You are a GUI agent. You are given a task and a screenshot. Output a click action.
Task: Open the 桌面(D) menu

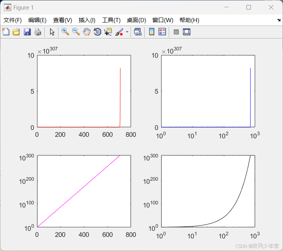(x=136, y=20)
